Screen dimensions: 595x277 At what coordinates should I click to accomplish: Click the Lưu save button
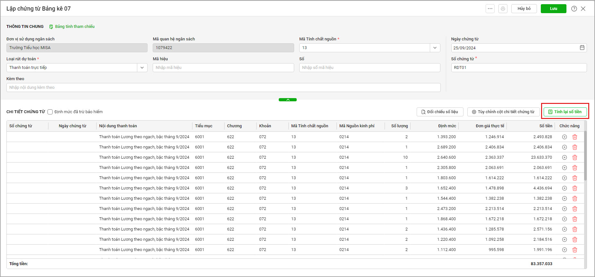[553, 9]
